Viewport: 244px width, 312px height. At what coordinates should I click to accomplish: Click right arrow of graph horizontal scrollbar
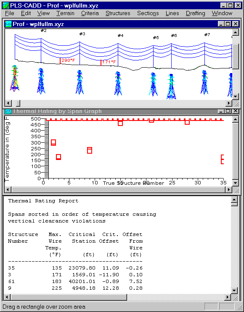(x=229, y=190)
